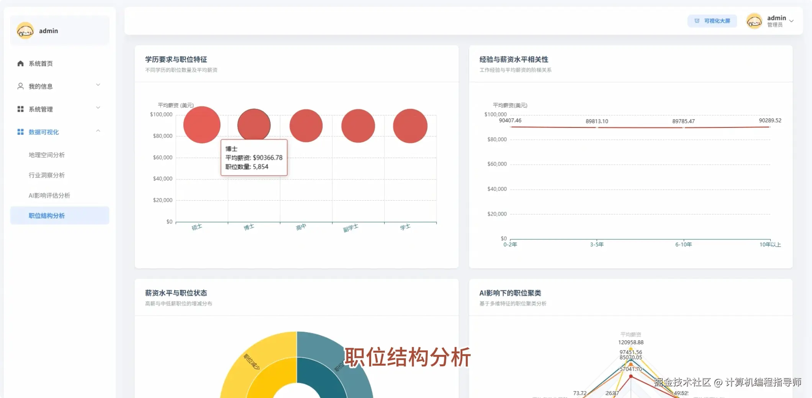Click the blue grid icon beside 数据可视化
Image resolution: width=812 pixels, height=398 pixels.
[x=21, y=132]
